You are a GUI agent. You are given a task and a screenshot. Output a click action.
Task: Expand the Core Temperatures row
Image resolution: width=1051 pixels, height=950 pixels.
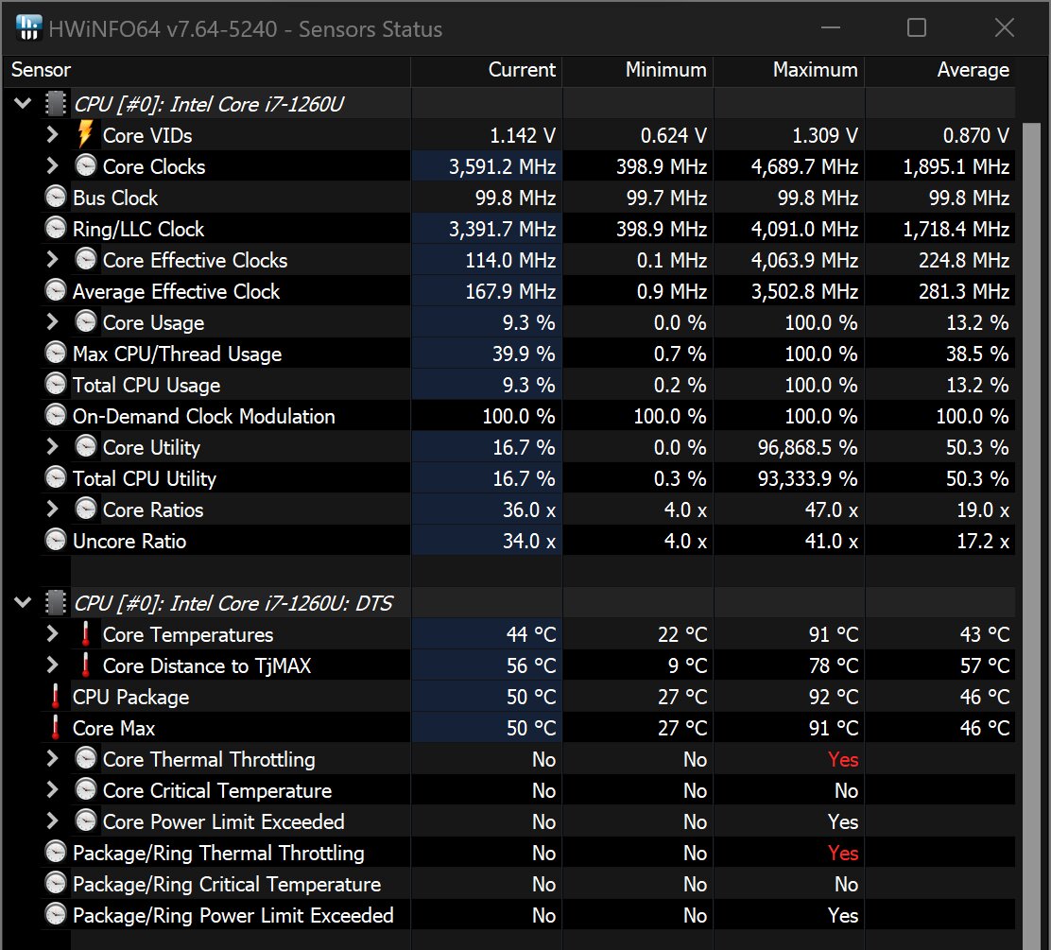pyautogui.click(x=52, y=633)
